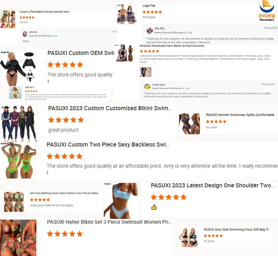Open the blue one-shoulder bikini thumbnail

click(x=122, y=201)
